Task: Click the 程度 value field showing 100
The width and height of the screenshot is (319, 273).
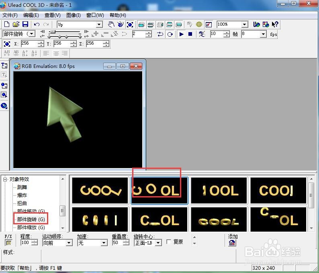Action: pos(26,243)
